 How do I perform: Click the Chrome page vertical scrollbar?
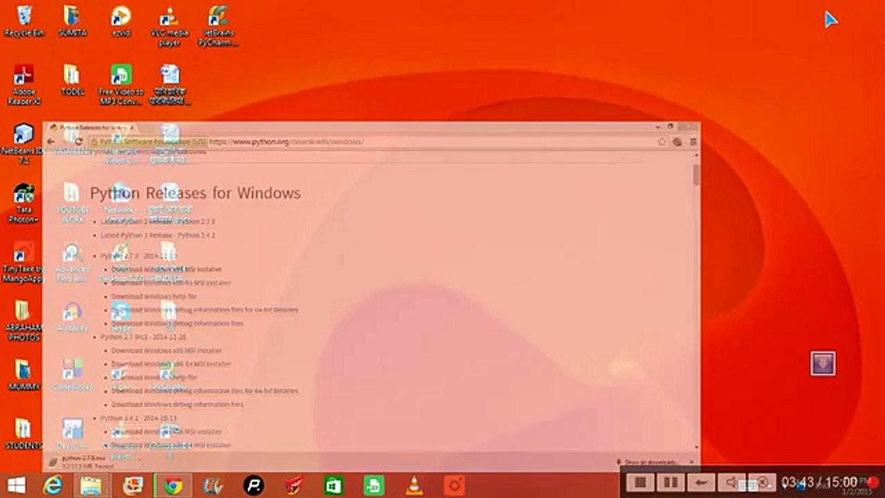(x=696, y=174)
